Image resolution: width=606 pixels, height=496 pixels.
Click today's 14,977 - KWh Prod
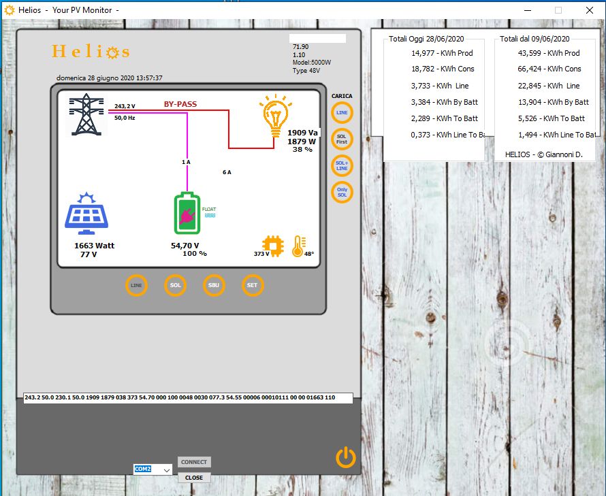point(442,53)
